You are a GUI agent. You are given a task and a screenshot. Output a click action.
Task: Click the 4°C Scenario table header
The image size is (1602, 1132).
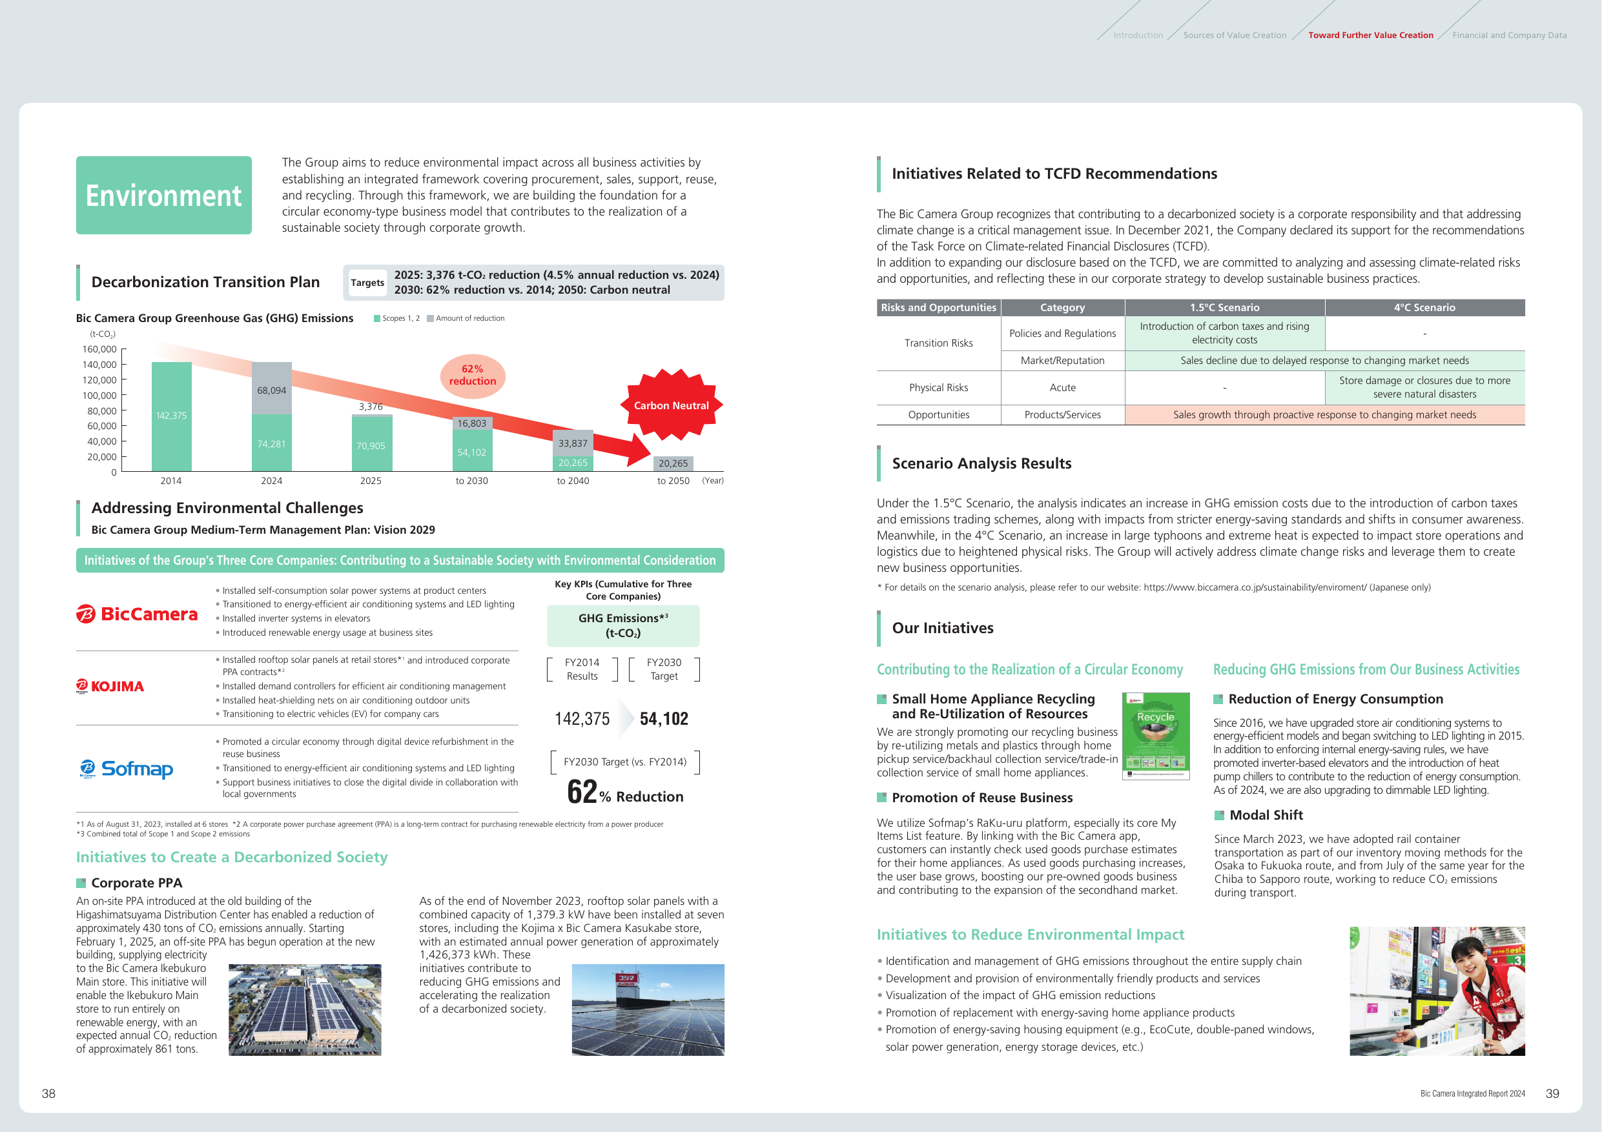[x=1425, y=308]
